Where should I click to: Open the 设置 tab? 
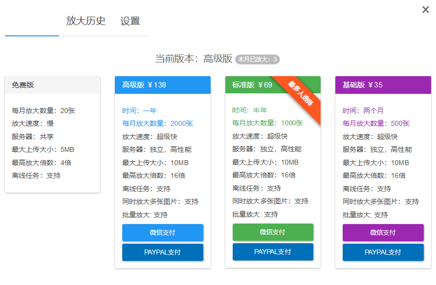[x=130, y=21]
